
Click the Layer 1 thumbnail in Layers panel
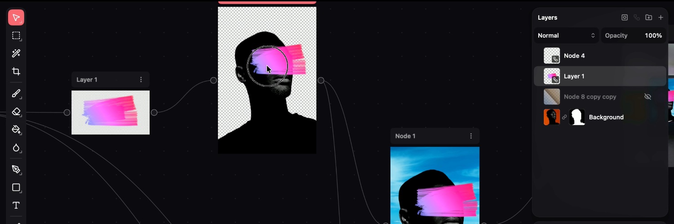(x=552, y=76)
